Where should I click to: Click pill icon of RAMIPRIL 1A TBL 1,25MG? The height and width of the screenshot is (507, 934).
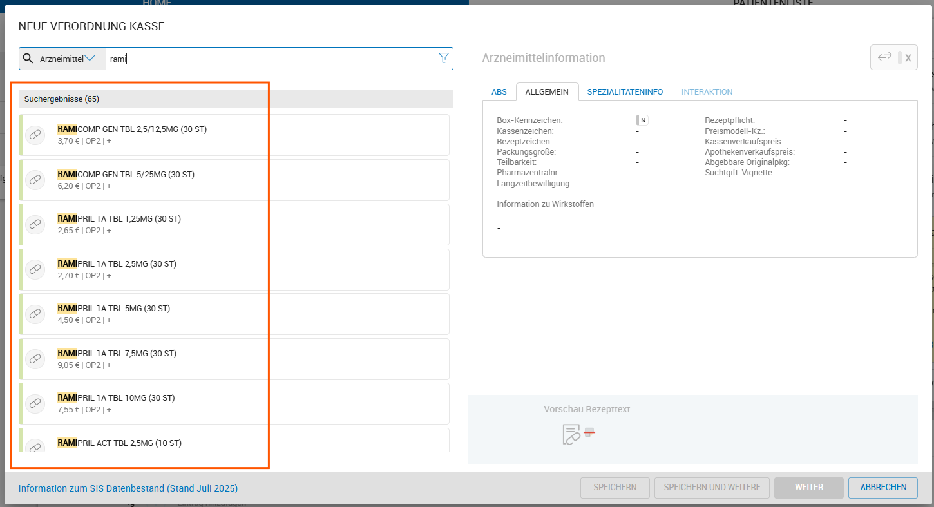tap(35, 224)
